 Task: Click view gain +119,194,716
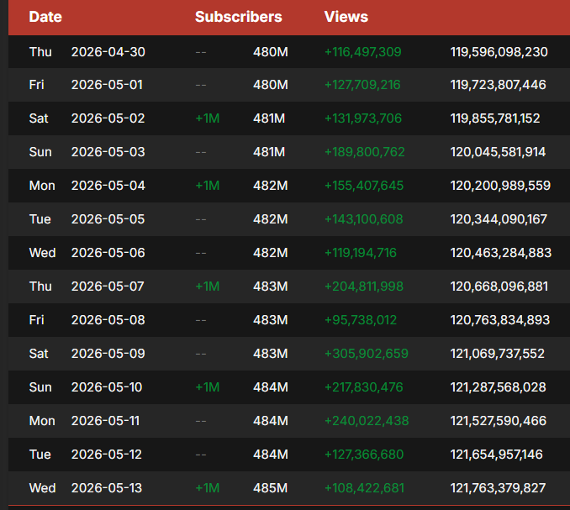click(x=361, y=253)
